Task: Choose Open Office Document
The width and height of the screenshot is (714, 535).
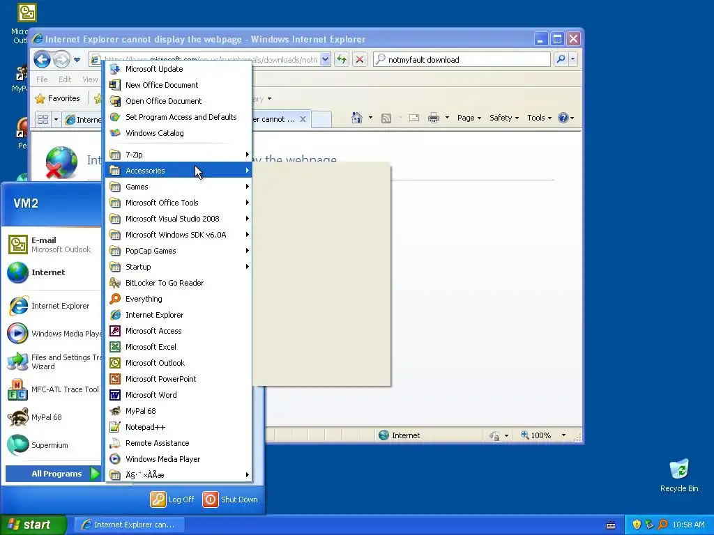Action: pos(178,101)
